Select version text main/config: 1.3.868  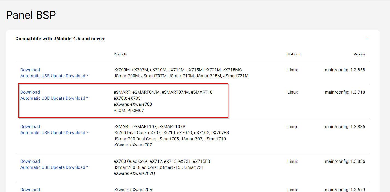[x=345, y=70]
